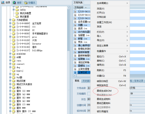Viewport: 145px width, 114px height.
Task: Select 文档比较 menu entry
Action: point(101,17)
